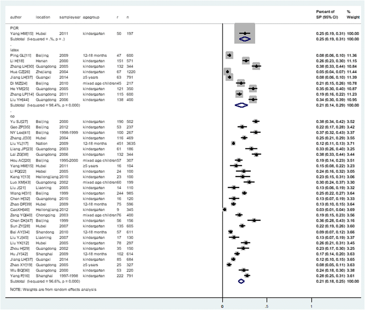Click author 'Hua CZ[26]'
The height and width of the screenshot is (310, 365).
[20, 72]
